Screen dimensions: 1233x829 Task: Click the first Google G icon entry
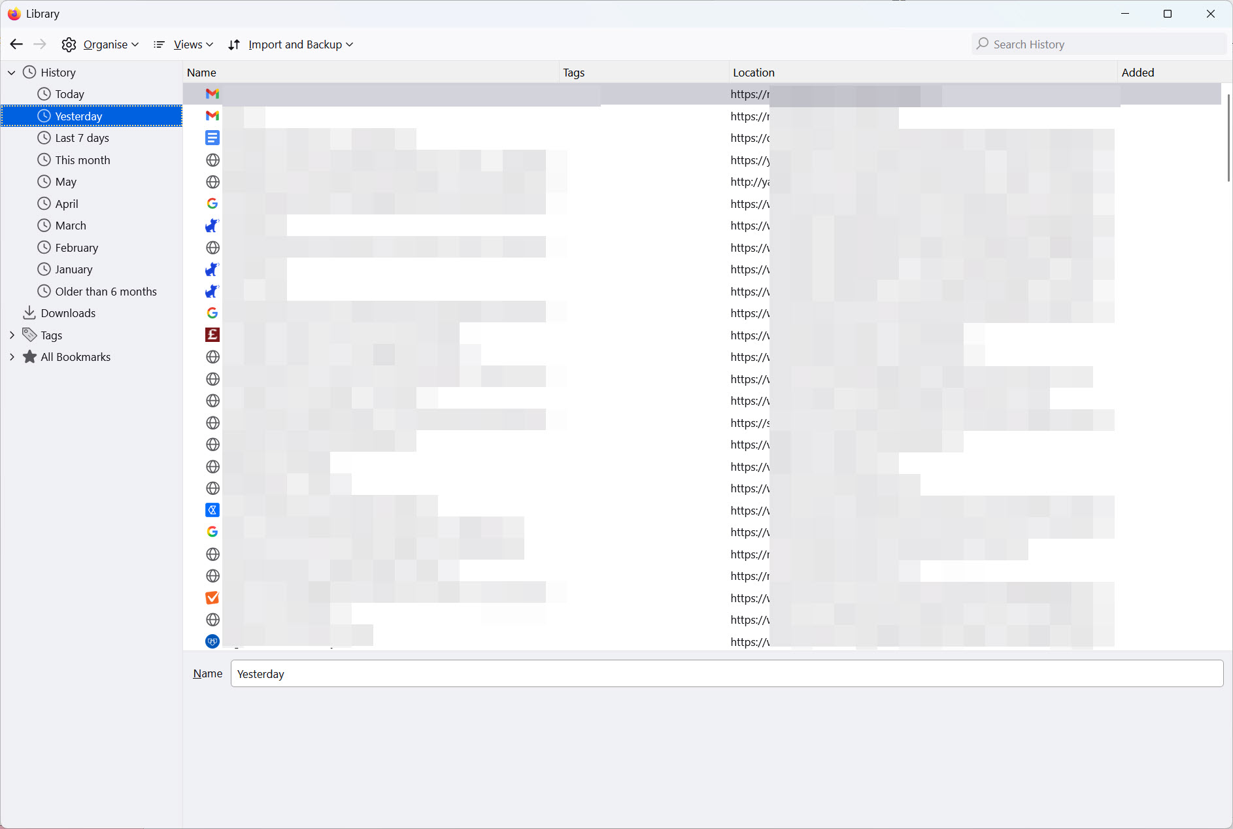[x=212, y=204]
